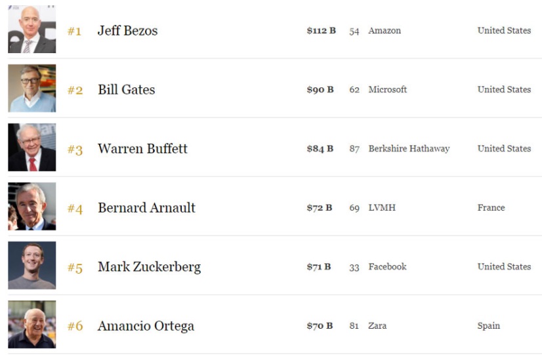This screenshot has height=355, width=542.
Task: Click the #1 rank label
Action: tap(74, 31)
